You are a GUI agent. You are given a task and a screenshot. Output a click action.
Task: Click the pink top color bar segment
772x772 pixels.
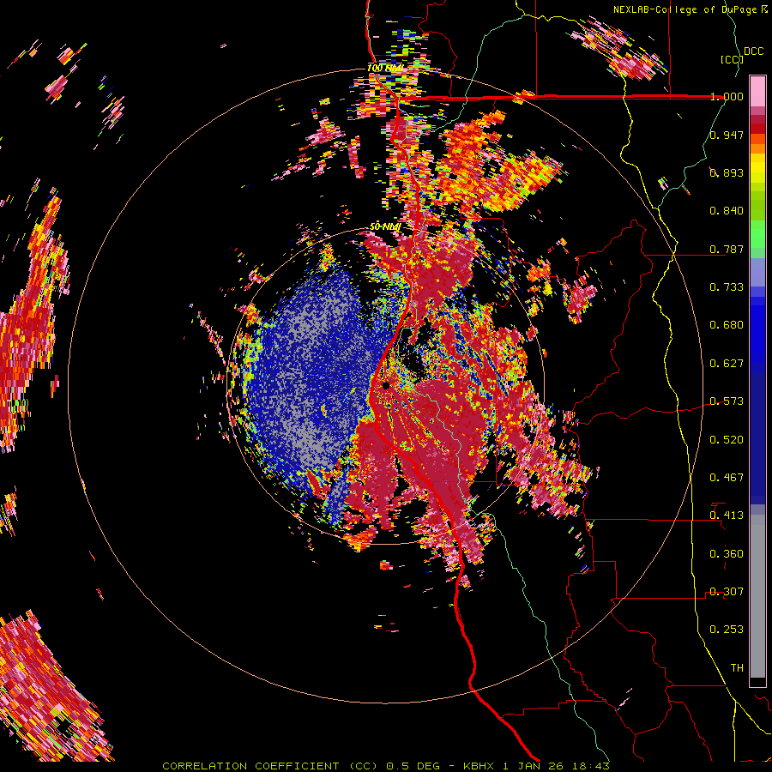(757, 91)
